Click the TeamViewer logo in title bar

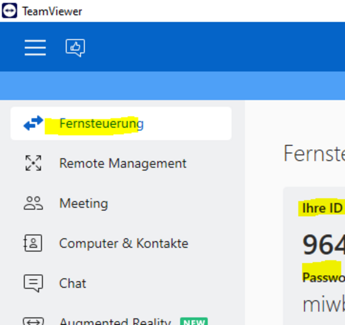coord(9,10)
